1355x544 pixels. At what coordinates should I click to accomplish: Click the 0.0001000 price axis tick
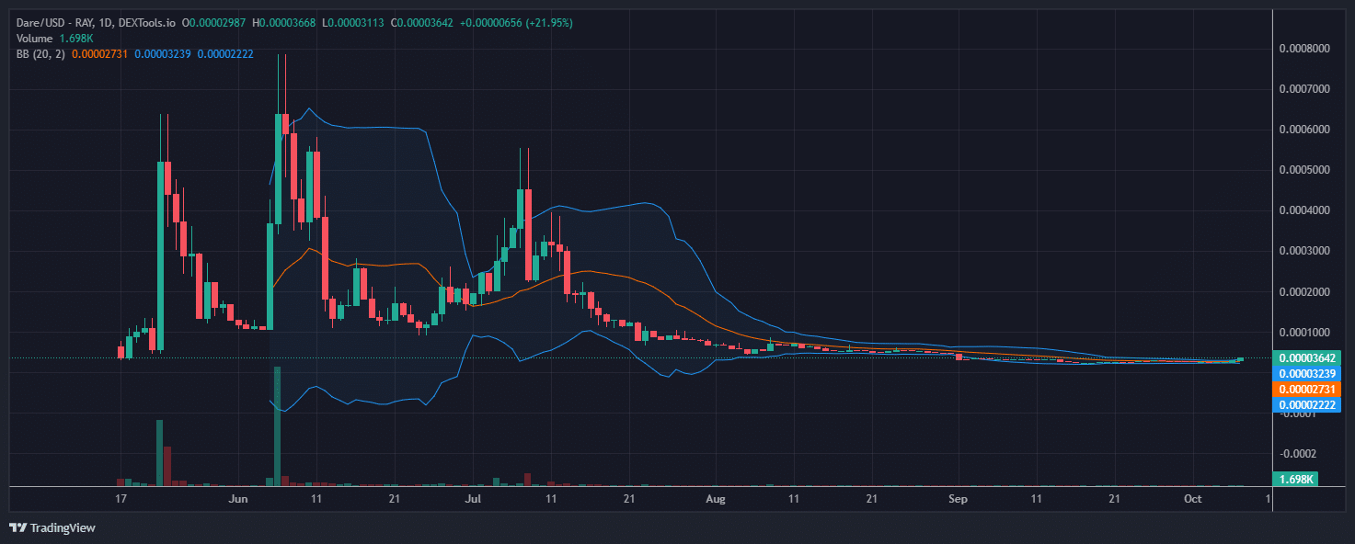1303,332
